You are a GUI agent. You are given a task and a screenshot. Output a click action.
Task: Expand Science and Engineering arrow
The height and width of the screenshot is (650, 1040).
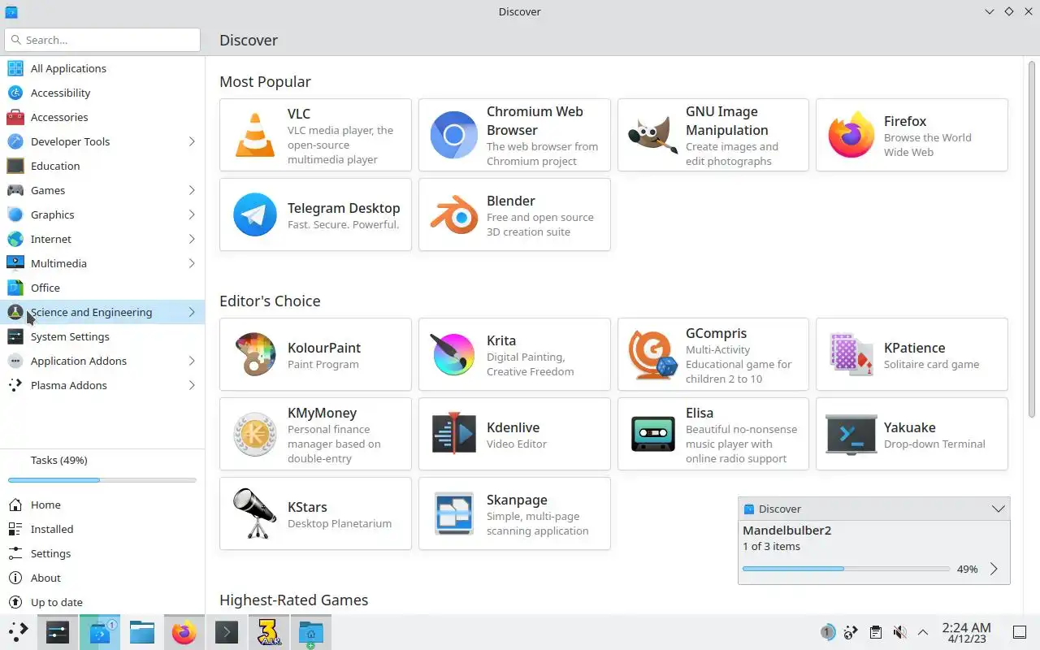192,312
